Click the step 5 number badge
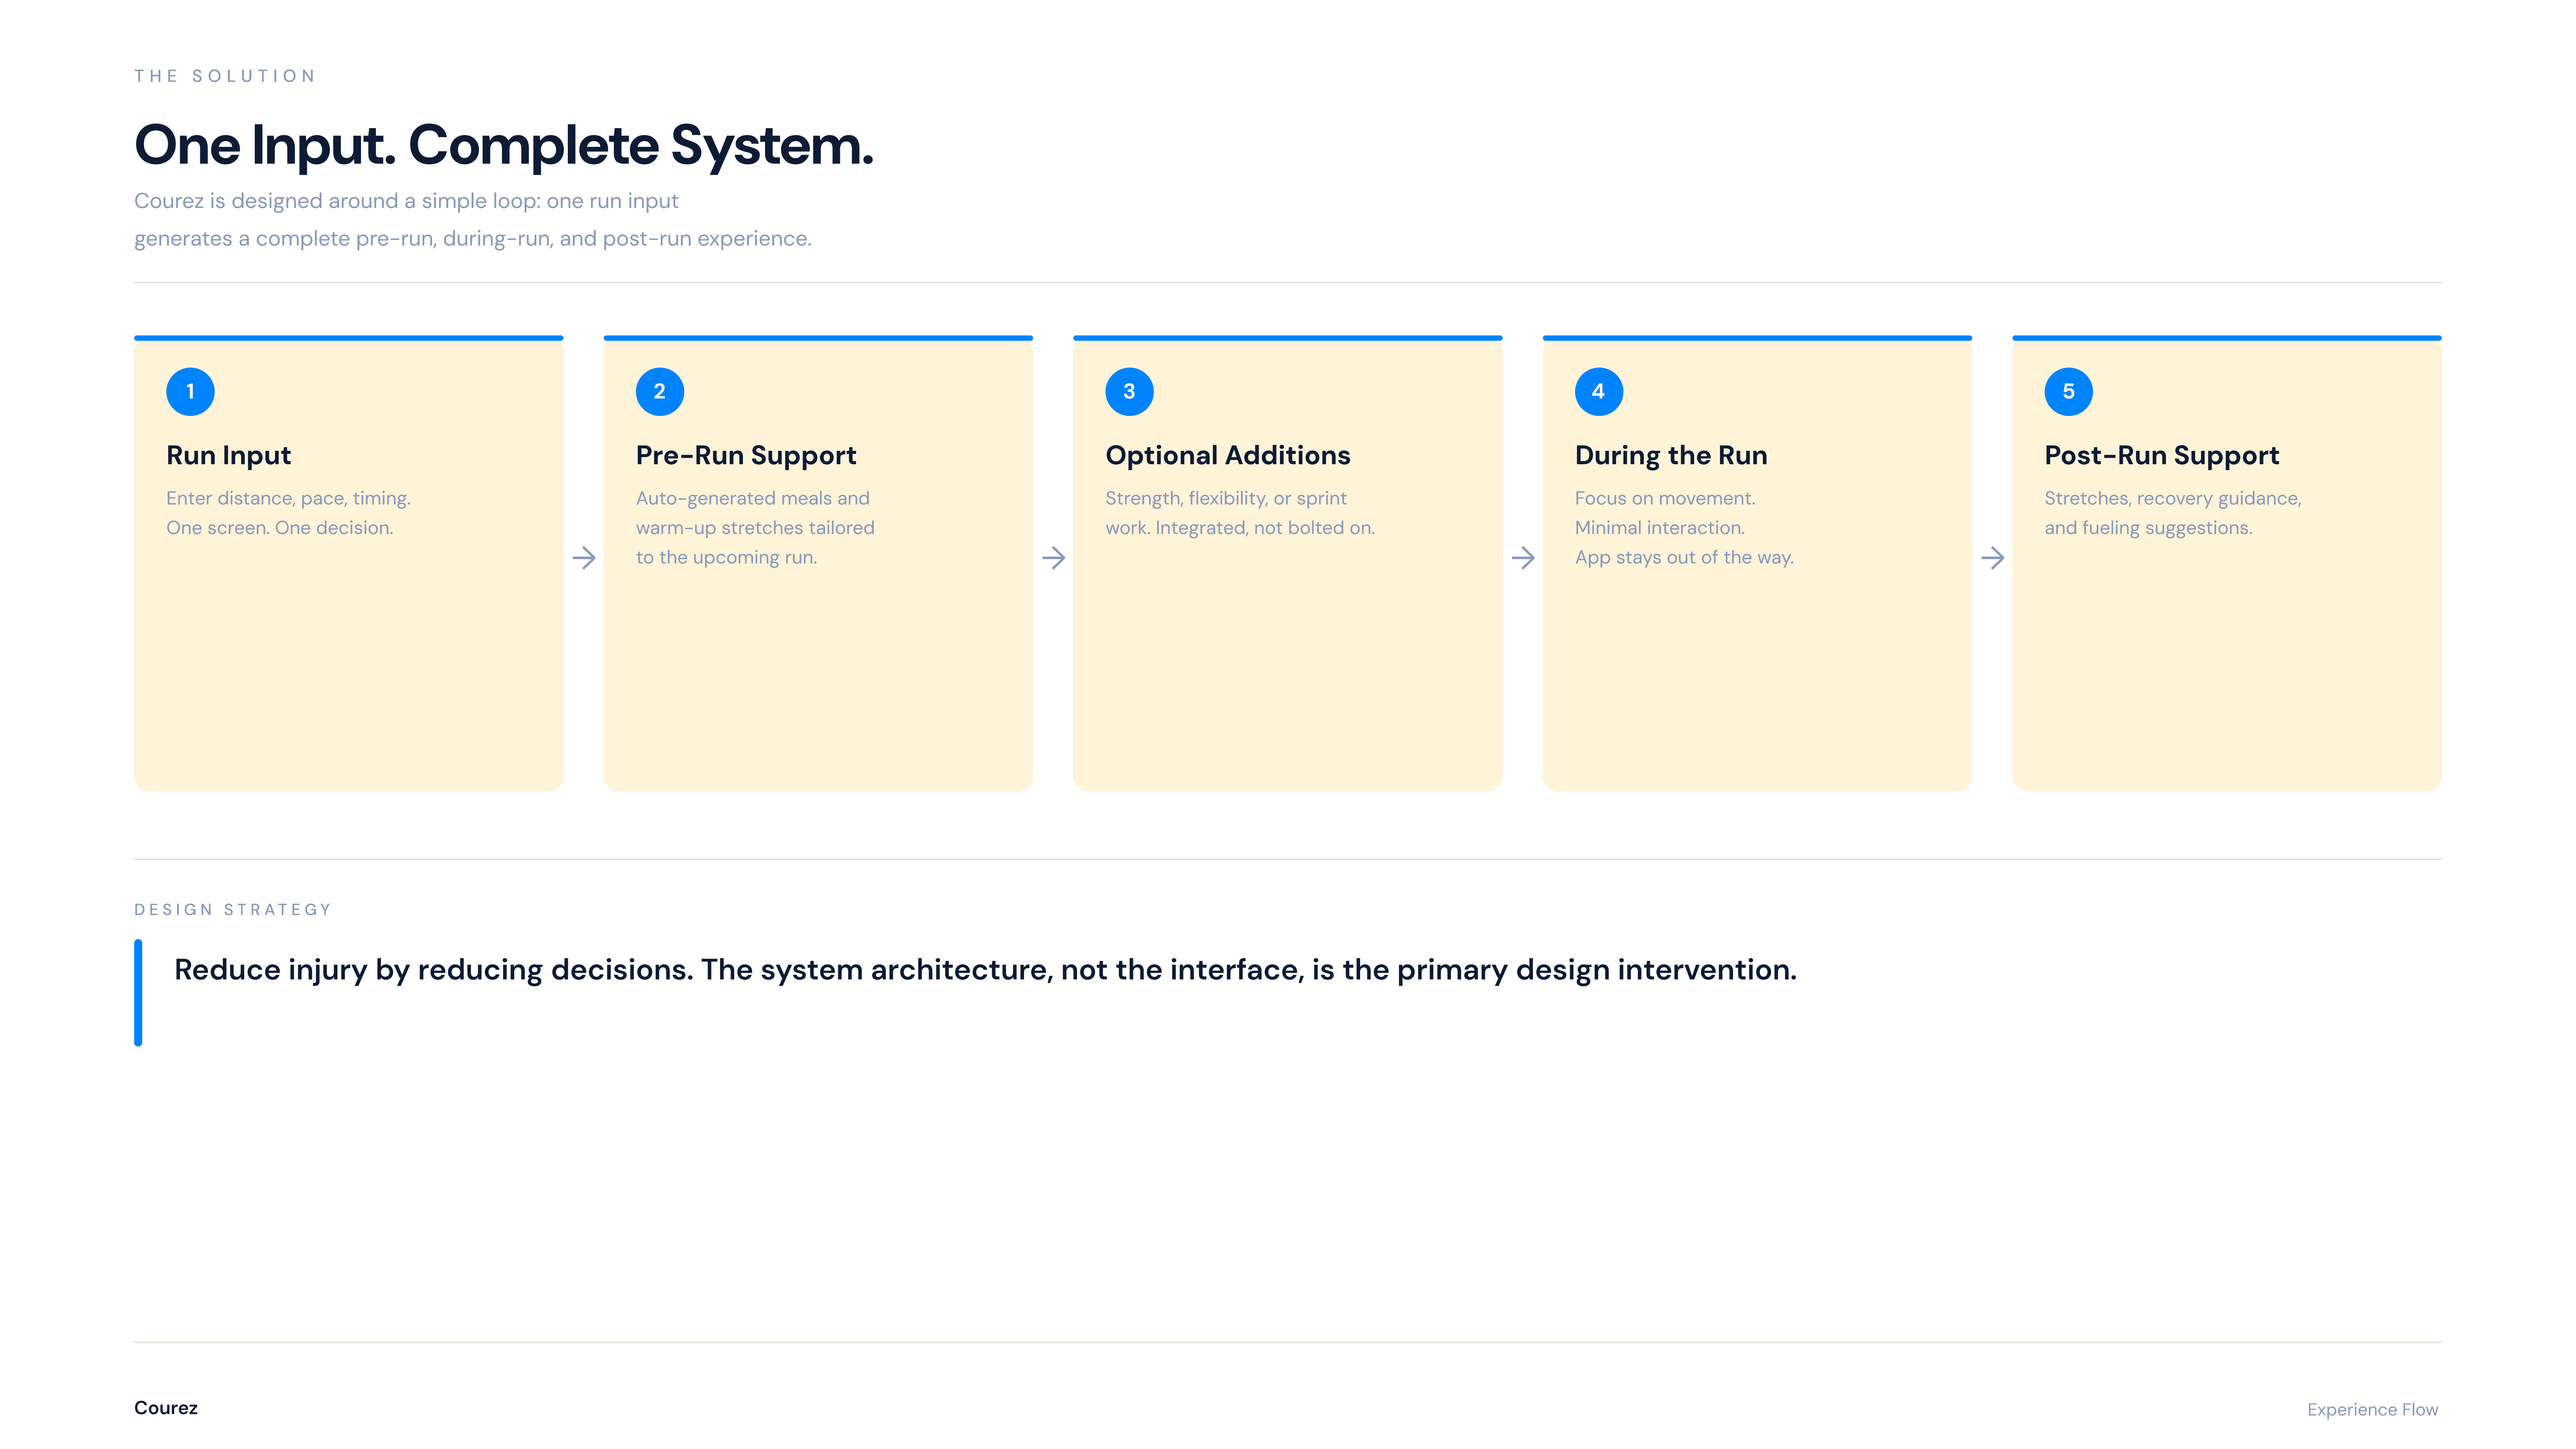Screen dimensions: 2576x1449 2068,391
